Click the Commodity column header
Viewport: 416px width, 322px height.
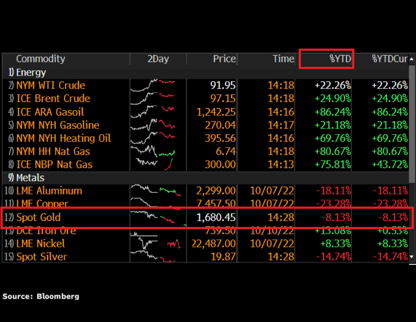(x=40, y=59)
